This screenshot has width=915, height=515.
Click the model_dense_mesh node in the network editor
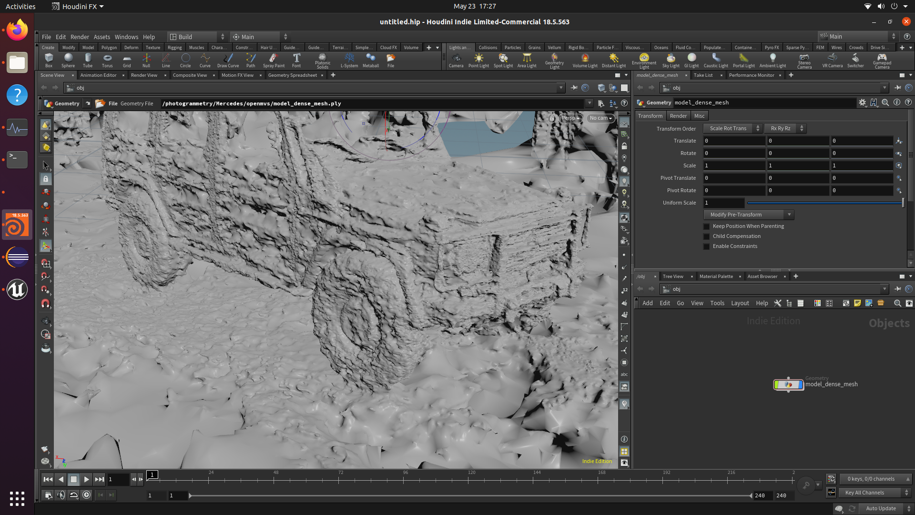(x=788, y=385)
